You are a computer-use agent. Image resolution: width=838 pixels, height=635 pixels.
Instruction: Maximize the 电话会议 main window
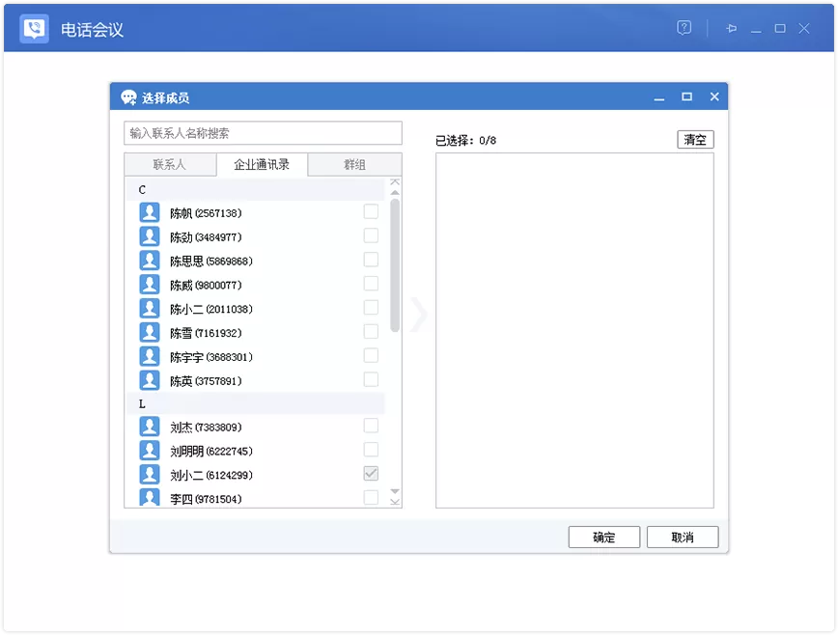(780, 28)
